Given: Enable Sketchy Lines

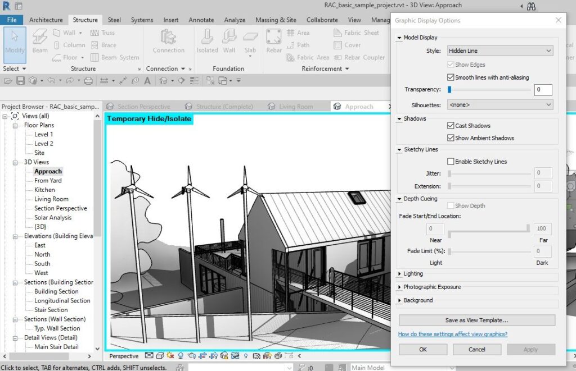Looking at the screenshot, I should (450, 161).
